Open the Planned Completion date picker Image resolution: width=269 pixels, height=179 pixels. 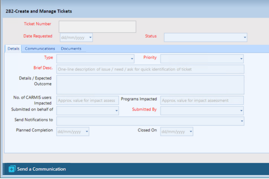[87, 132]
